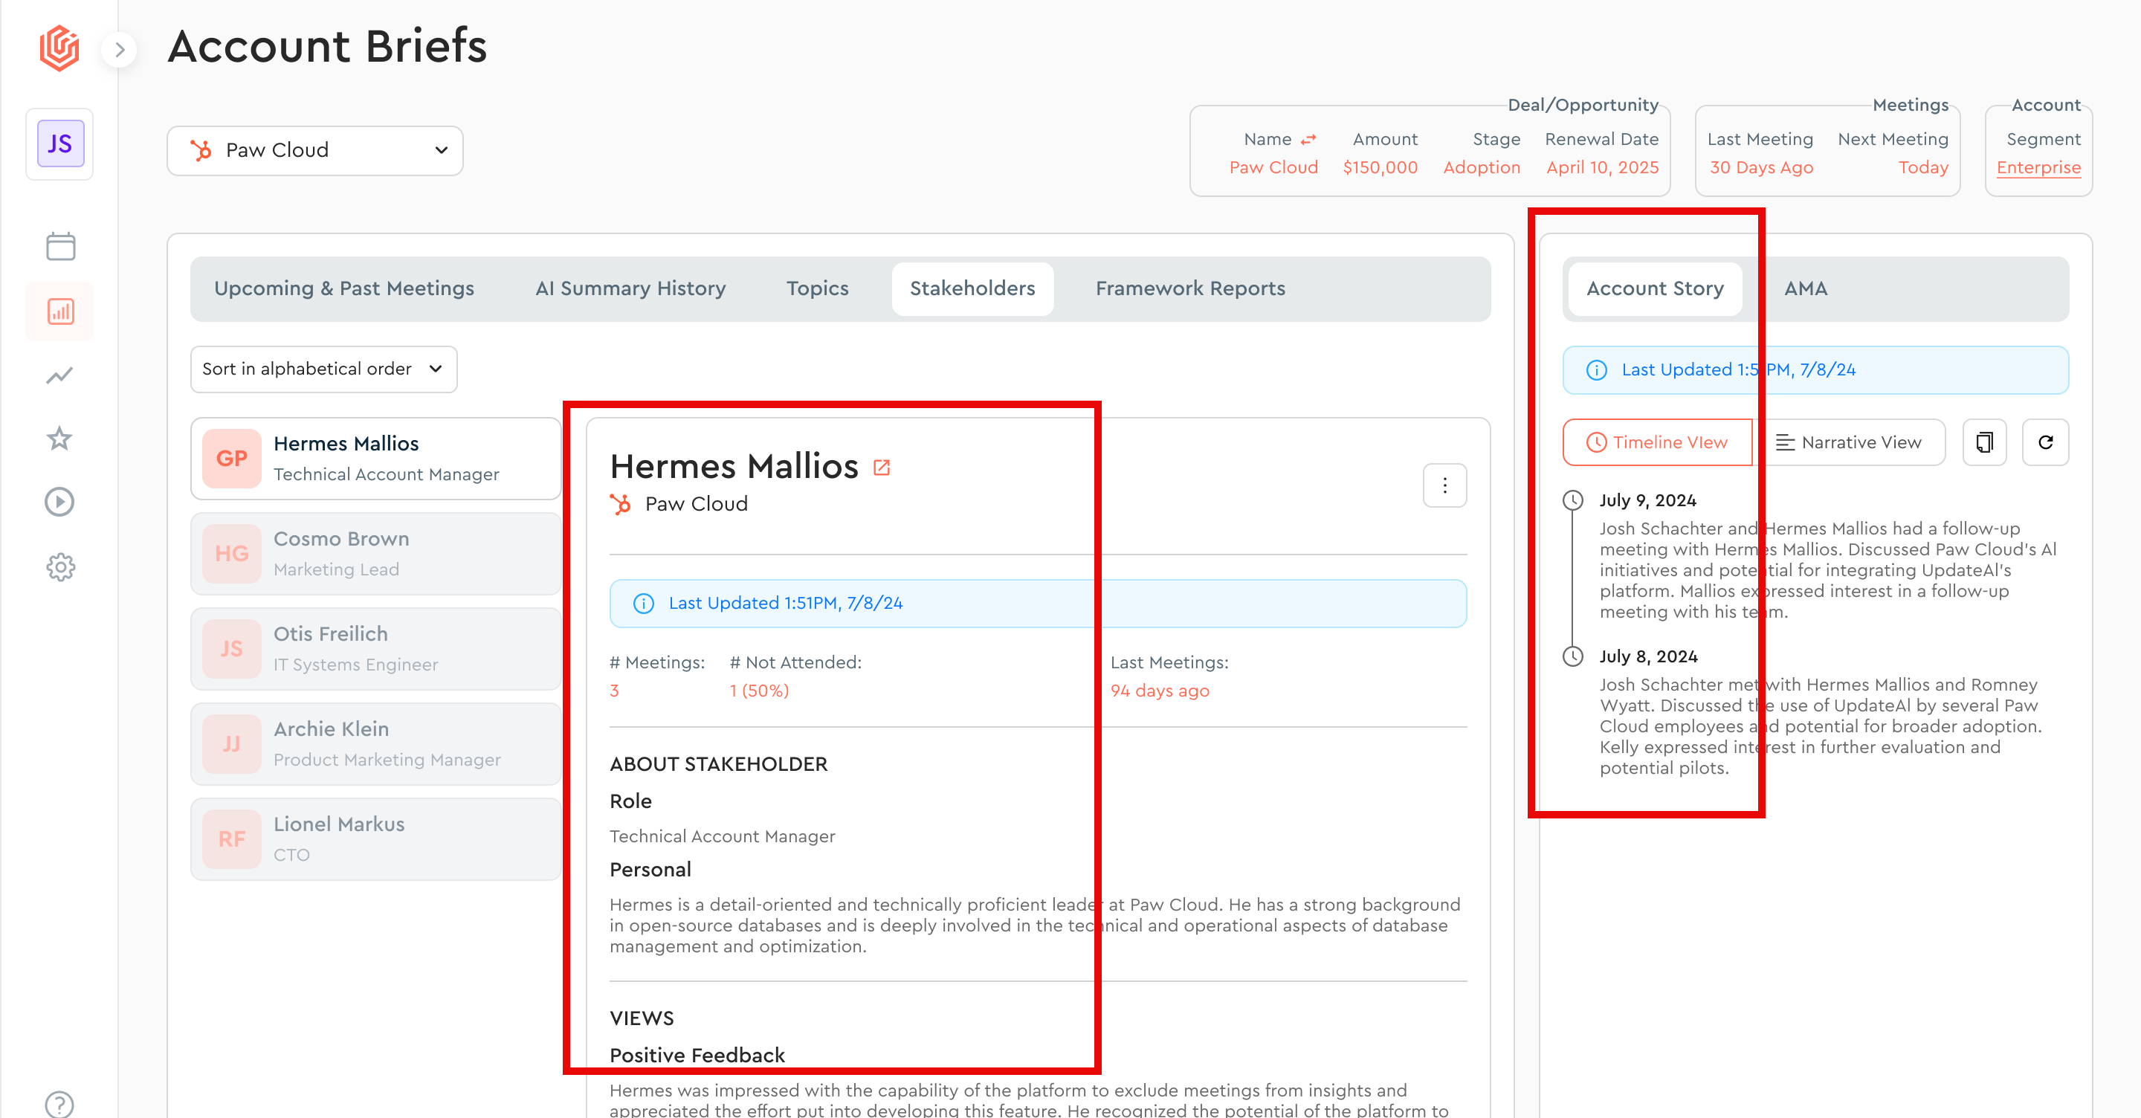
Task: Click the July 8, 2024 timeline clock marker
Action: tap(1572, 656)
